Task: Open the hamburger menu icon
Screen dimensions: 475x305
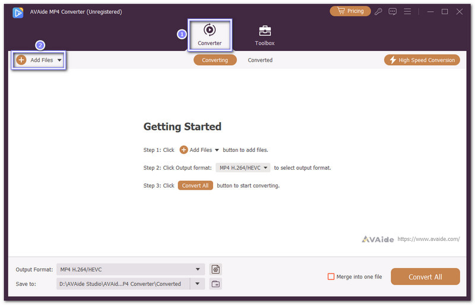Action: [x=407, y=11]
